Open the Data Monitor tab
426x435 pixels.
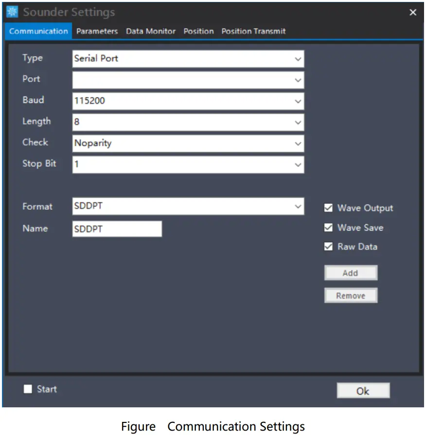(150, 31)
